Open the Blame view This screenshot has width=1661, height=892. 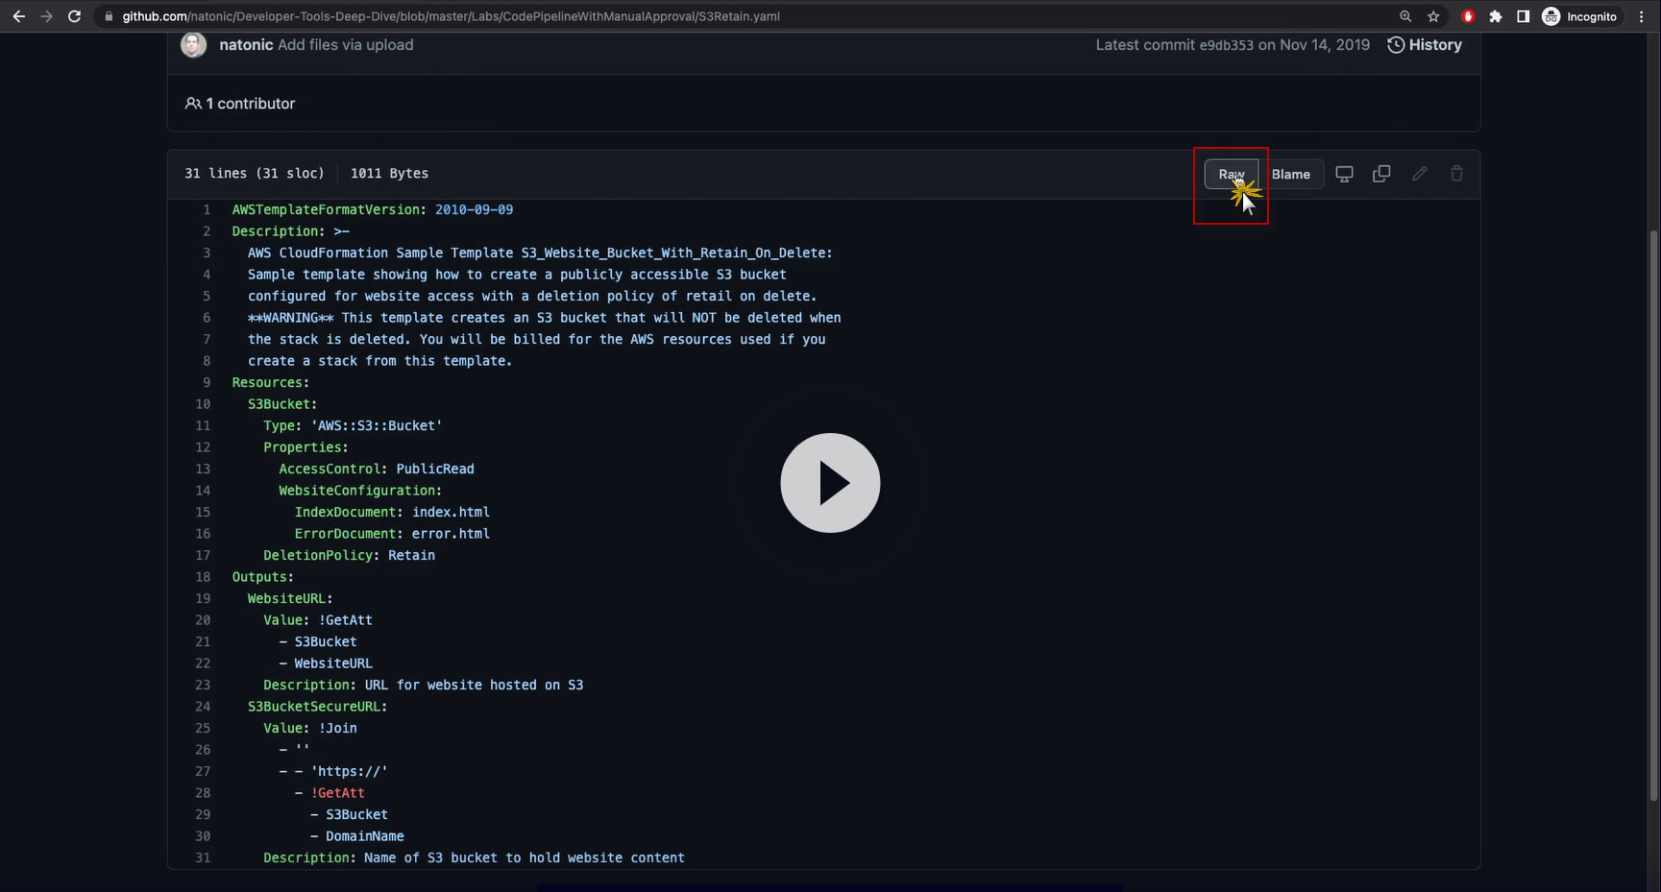[x=1291, y=174]
